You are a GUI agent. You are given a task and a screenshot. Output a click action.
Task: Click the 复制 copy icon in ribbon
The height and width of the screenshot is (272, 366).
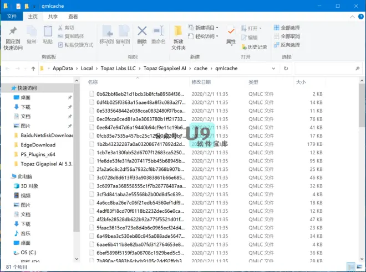(31, 34)
